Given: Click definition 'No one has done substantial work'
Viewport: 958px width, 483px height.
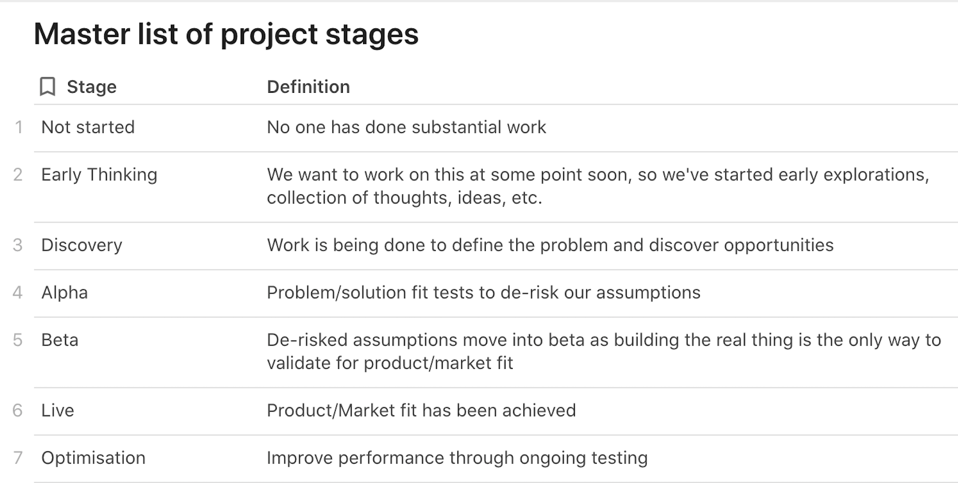Looking at the screenshot, I should click(x=406, y=127).
